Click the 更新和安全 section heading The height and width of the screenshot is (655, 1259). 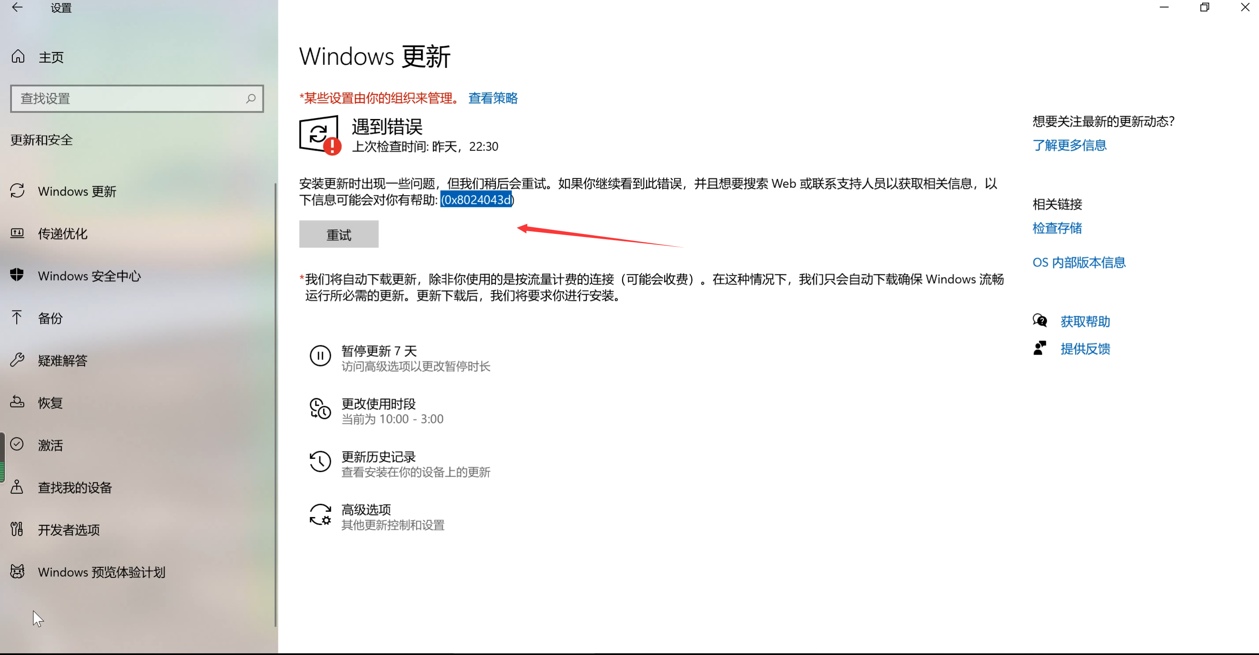click(41, 140)
